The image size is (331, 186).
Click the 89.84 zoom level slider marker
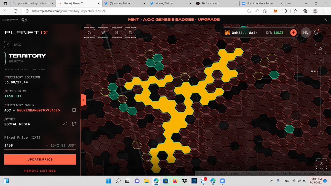coord(314,71)
